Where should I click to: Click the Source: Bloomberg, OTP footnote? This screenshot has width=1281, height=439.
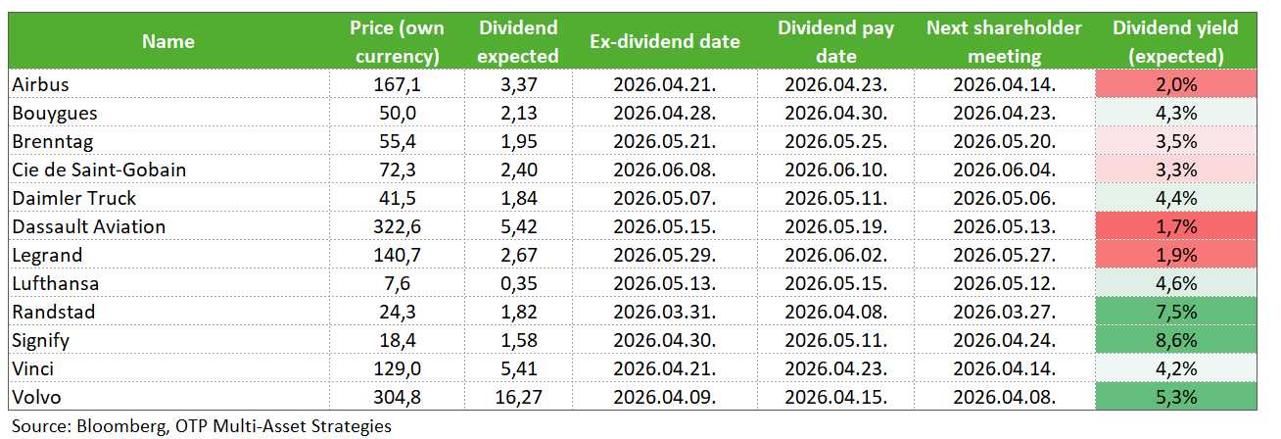(202, 426)
